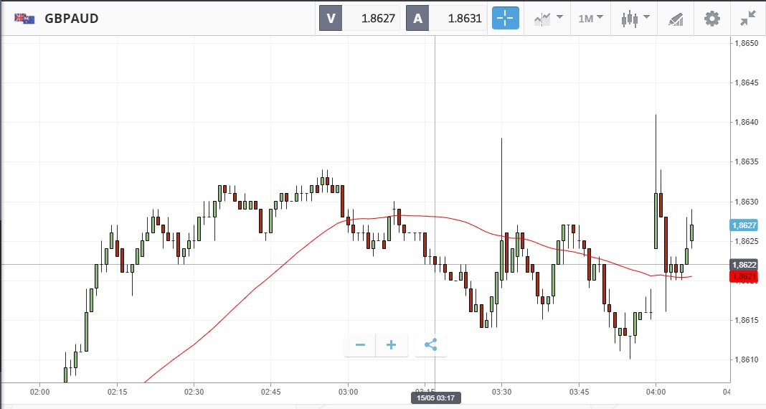The width and height of the screenshot is (766, 409).
Task: Click the 1,8640 price axis label
Action: (746, 123)
